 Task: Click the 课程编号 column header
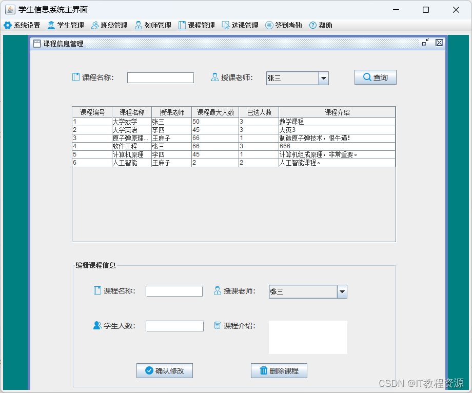pos(92,112)
